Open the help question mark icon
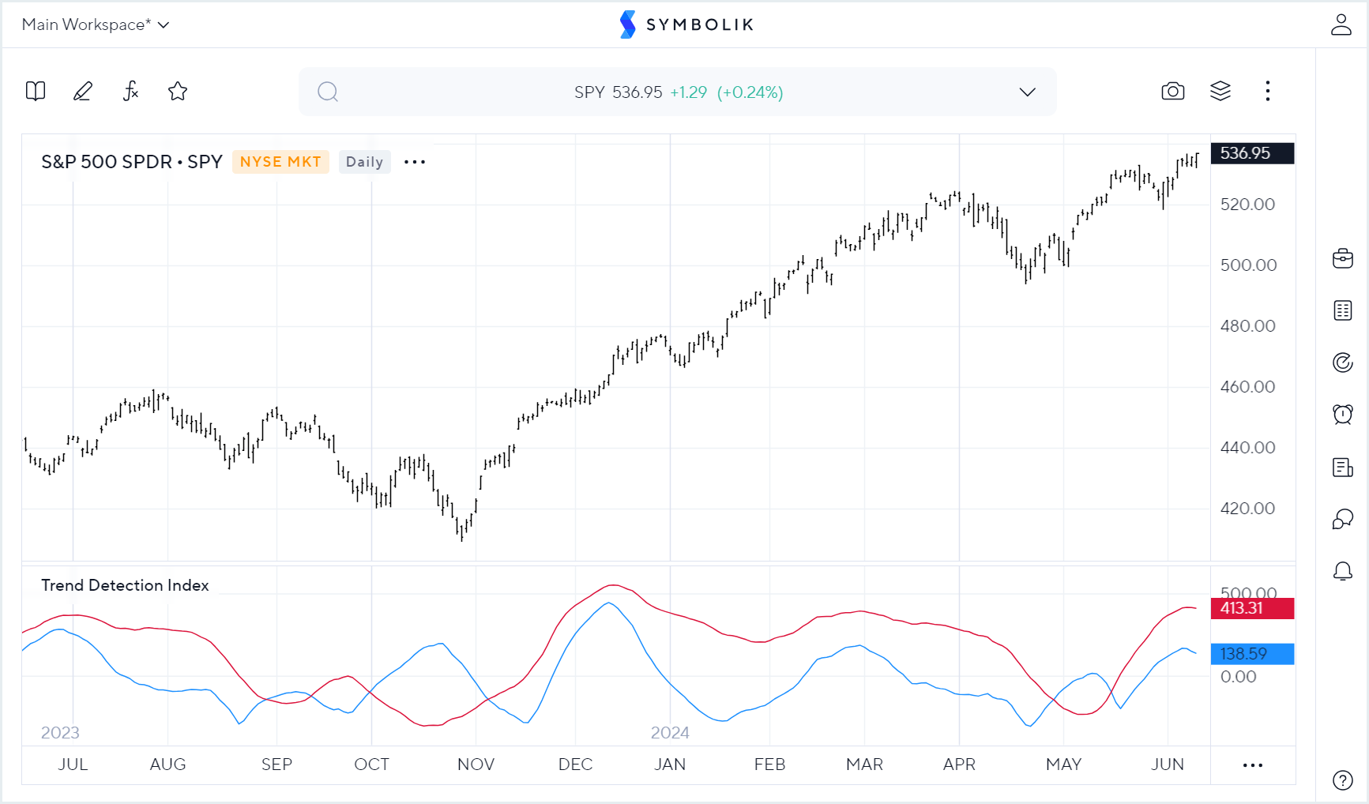The height and width of the screenshot is (804, 1369). (x=1343, y=780)
